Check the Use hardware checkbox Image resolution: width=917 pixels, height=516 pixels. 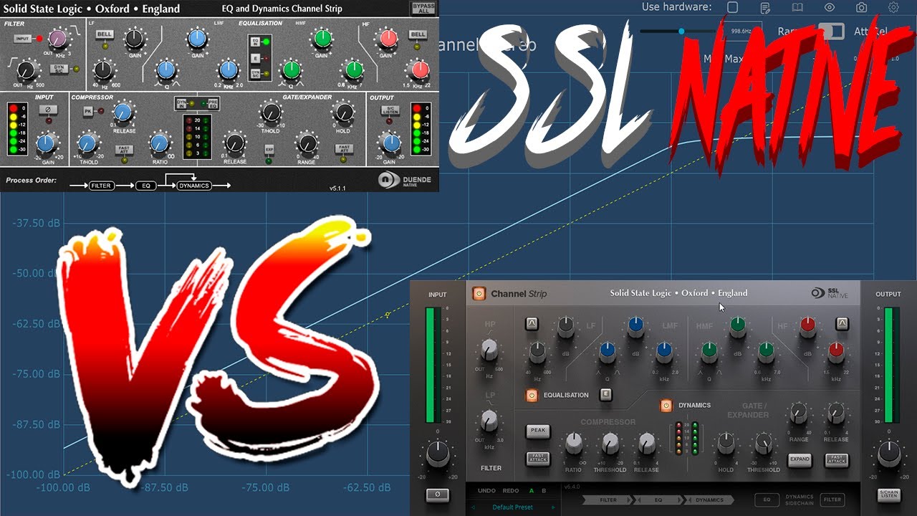(732, 7)
